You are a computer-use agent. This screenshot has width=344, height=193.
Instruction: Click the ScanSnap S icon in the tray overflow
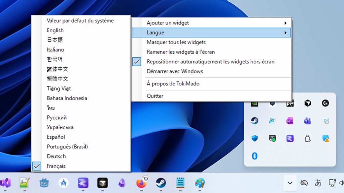[x=272, y=121]
